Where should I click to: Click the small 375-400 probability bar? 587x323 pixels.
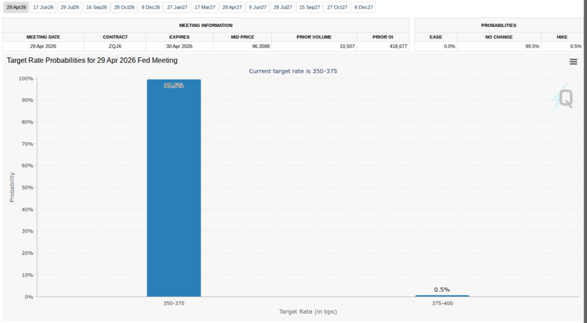pyautogui.click(x=442, y=296)
